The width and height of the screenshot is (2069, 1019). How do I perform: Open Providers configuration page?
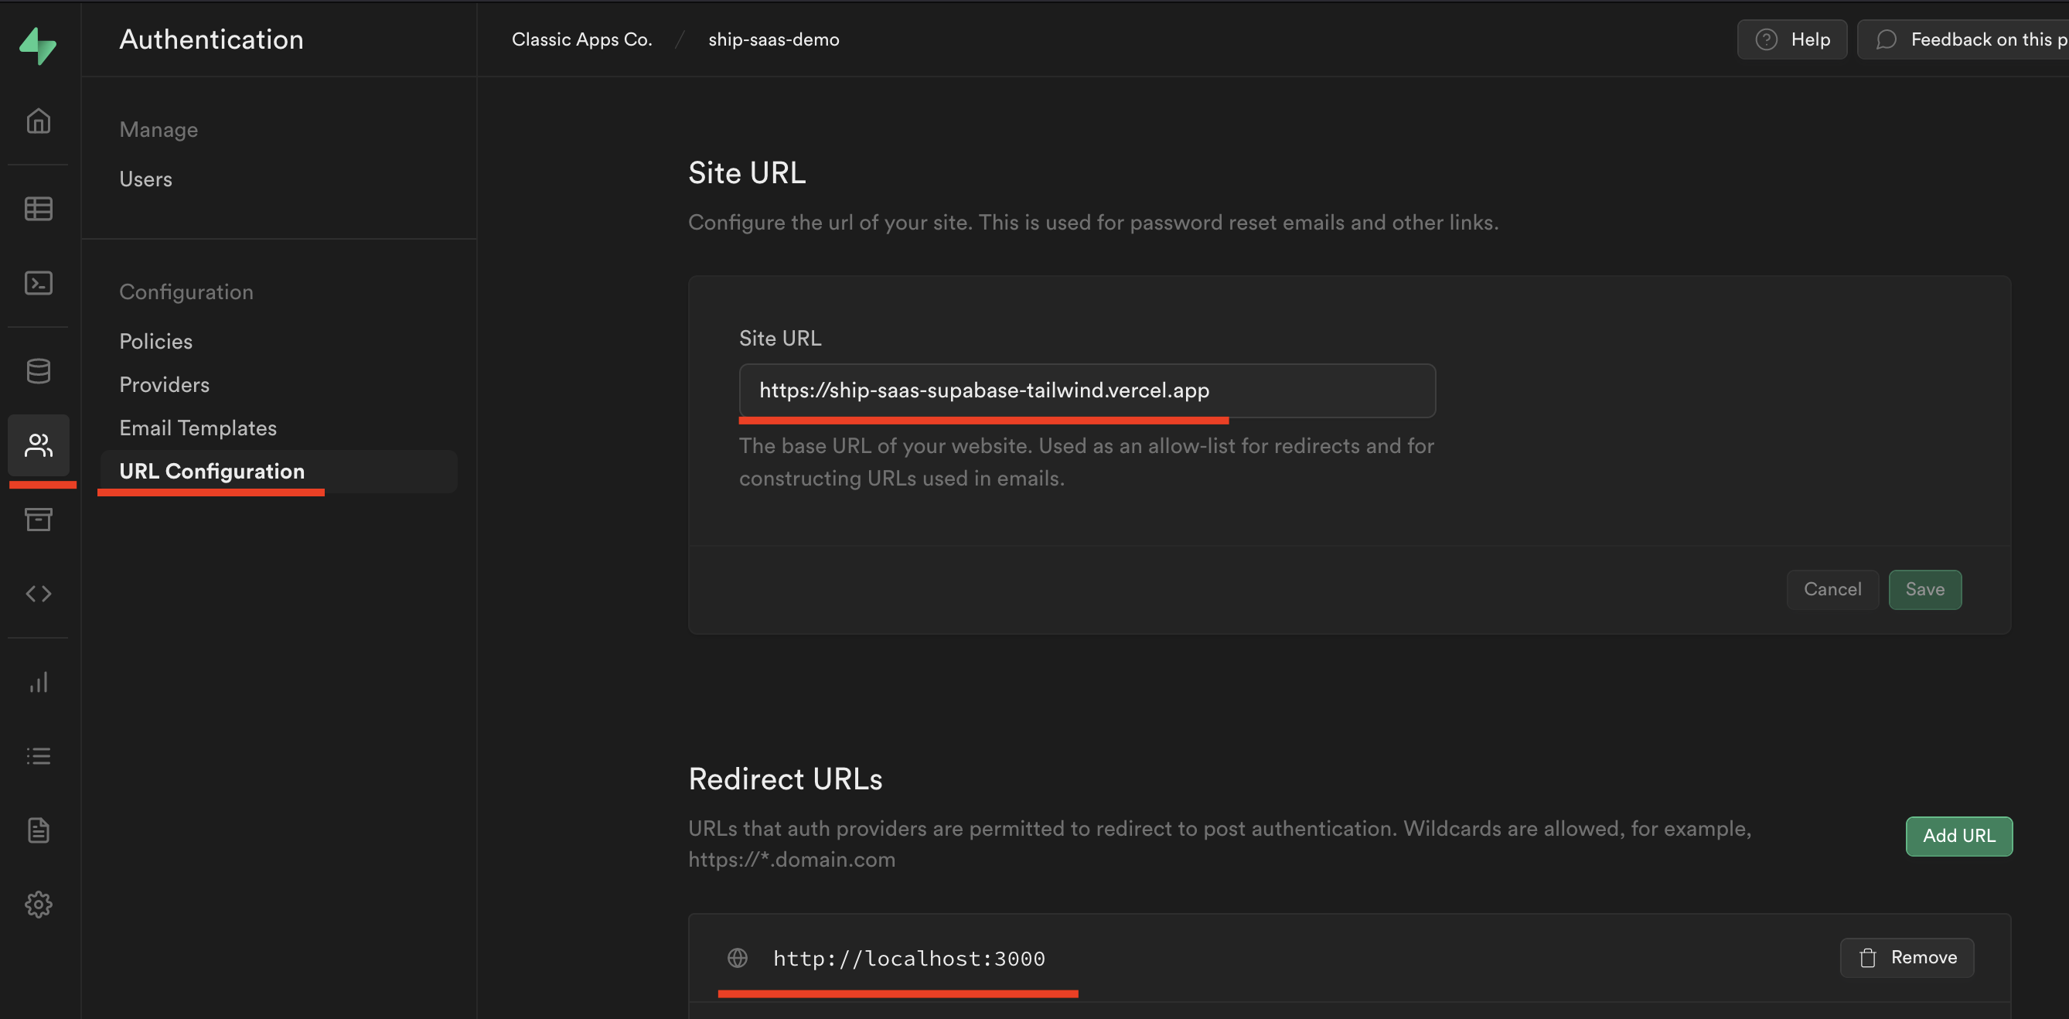point(164,384)
